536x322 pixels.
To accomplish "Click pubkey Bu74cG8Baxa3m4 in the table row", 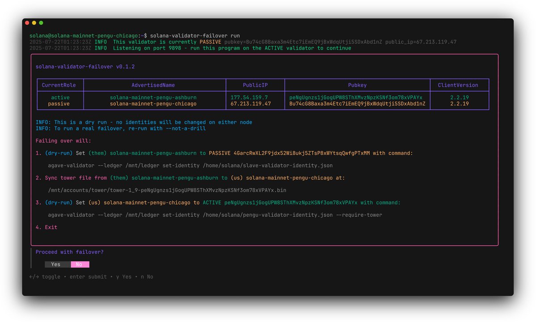I will pyautogui.click(x=357, y=104).
